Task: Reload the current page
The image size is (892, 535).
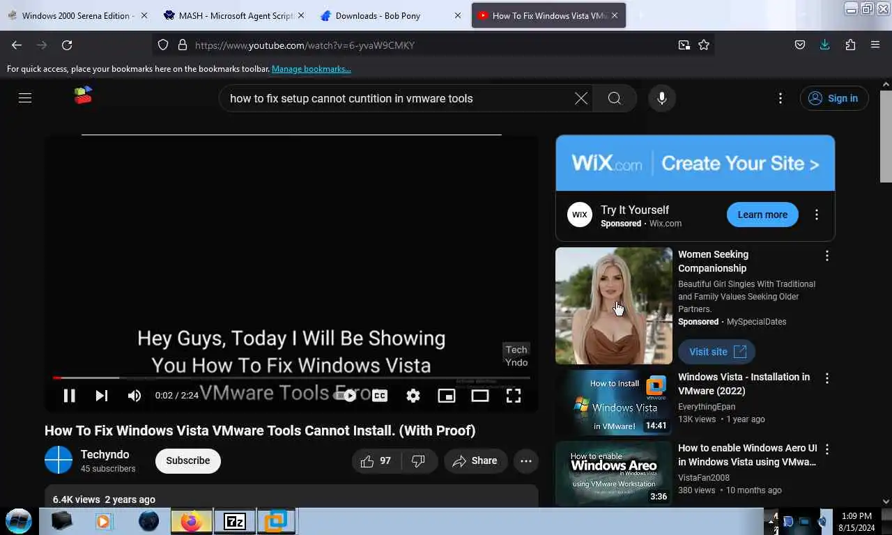Action: [x=67, y=45]
